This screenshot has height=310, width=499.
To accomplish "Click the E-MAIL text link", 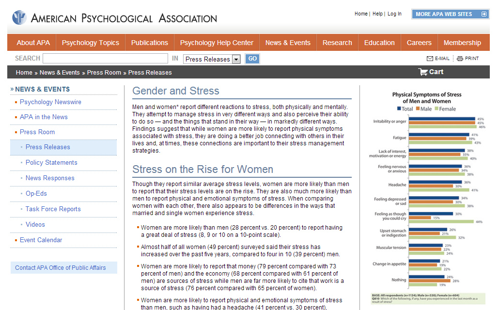I will click(442, 59).
